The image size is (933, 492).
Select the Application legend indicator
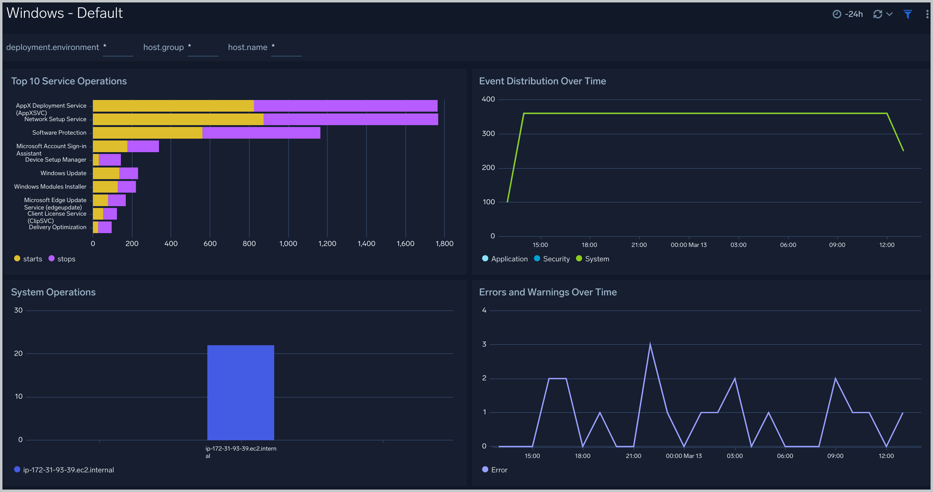click(x=484, y=259)
